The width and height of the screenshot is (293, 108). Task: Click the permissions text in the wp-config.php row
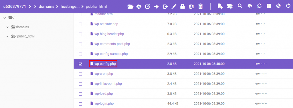point(261,64)
